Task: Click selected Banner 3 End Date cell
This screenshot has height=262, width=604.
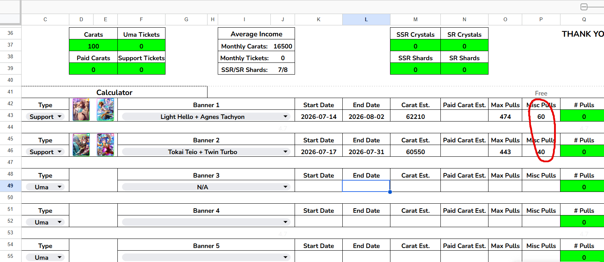Action: tap(366, 186)
